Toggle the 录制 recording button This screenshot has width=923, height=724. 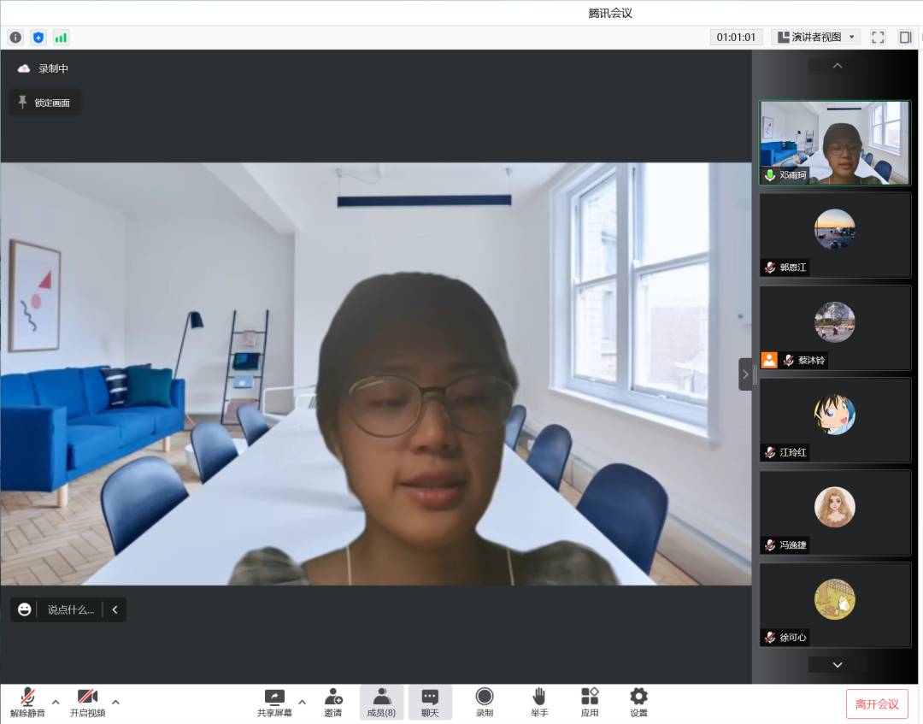pos(485,703)
